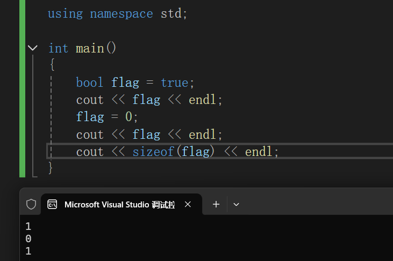Click the 'flag = 0;' line
Viewport: 393px width, 261px height.
point(107,117)
